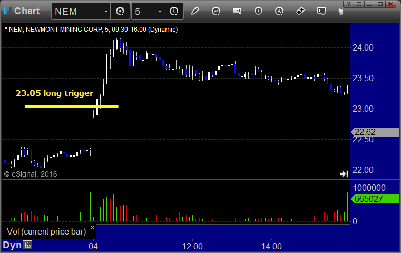Jump to latest bar arrow icon
401x253 pixels.
[344, 174]
